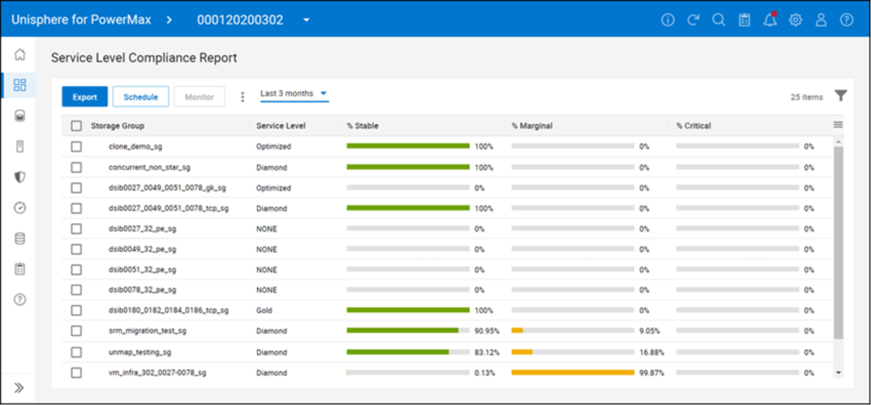Check the dsib0027_0049_0051_0078_tcp_sg checkbox
871x405 pixels.
(x=76, y=208)
